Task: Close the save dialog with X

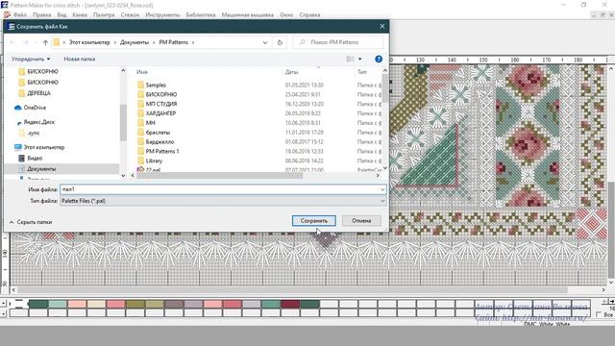Action: [382, 26]
